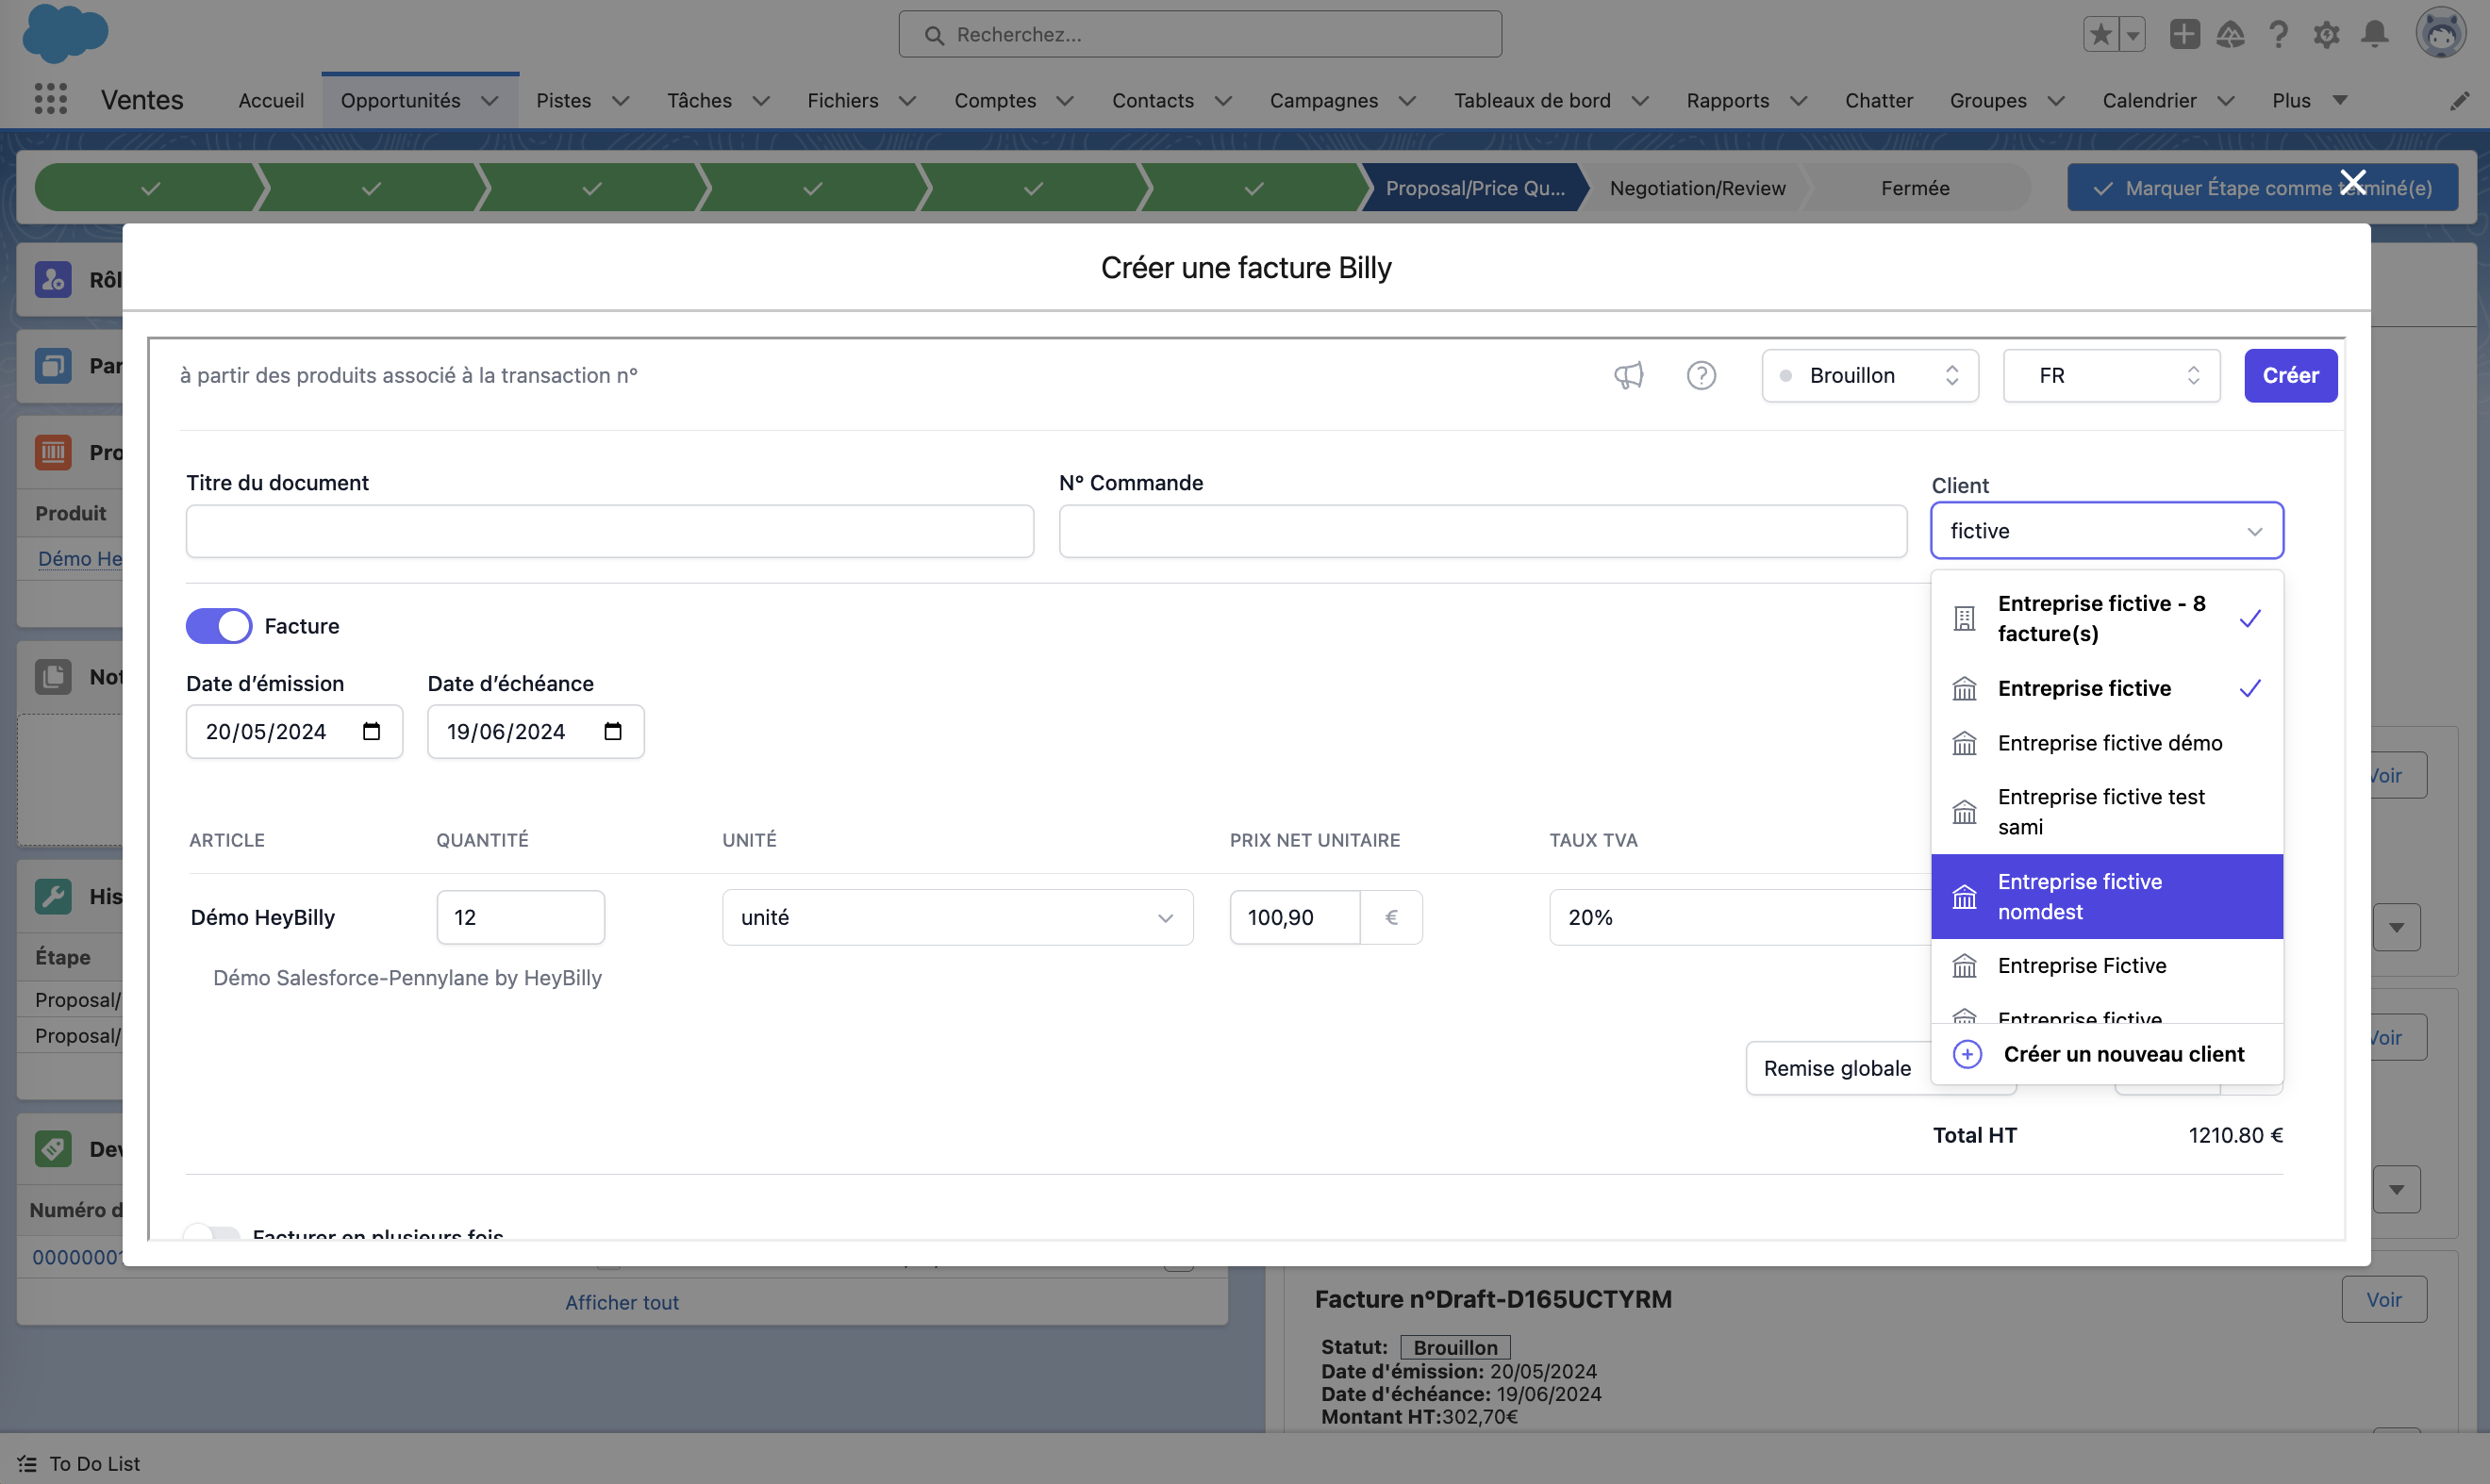Click the global create plus icon

coord(2183,35)
